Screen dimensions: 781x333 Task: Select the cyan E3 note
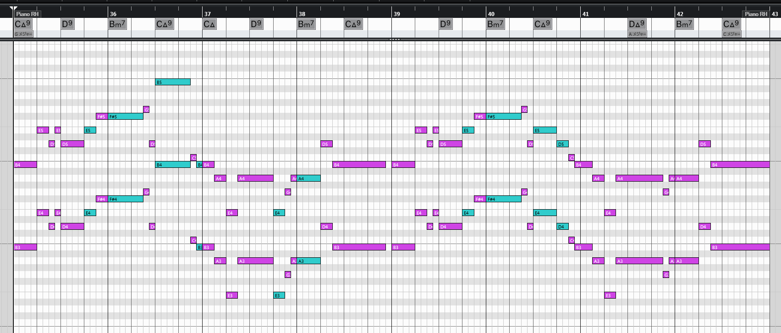pos(279,295)
